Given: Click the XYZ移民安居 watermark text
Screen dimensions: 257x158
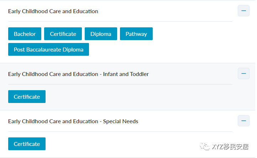Looking at the screenshot, I should click(x=230, y=147).
